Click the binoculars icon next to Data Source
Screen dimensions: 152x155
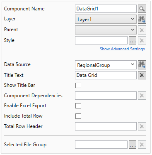[x=142, y=65]
